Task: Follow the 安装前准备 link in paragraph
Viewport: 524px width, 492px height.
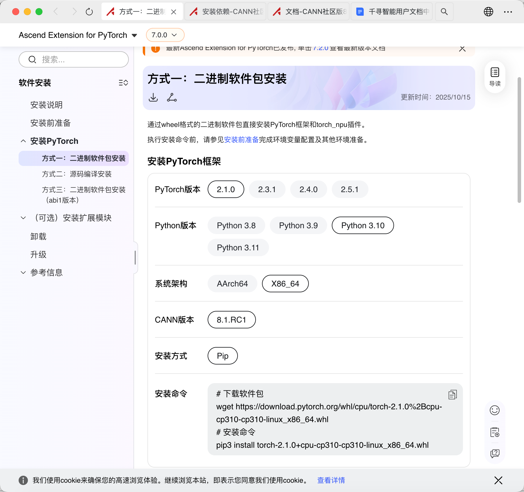Action: (x=241, y=140)
